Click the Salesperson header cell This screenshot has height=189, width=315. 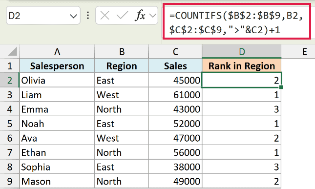click(x=57, y=65)
